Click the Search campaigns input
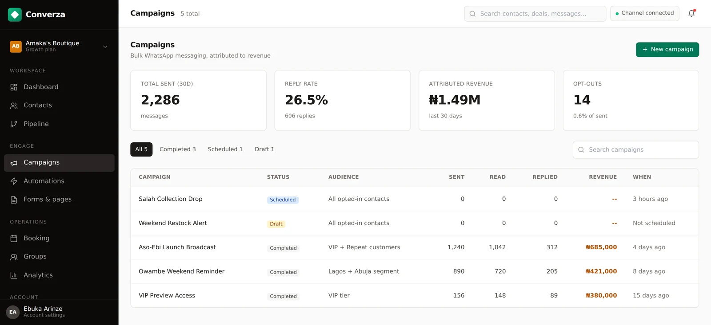Screen dimensions: 711x325 coord(635,150)
